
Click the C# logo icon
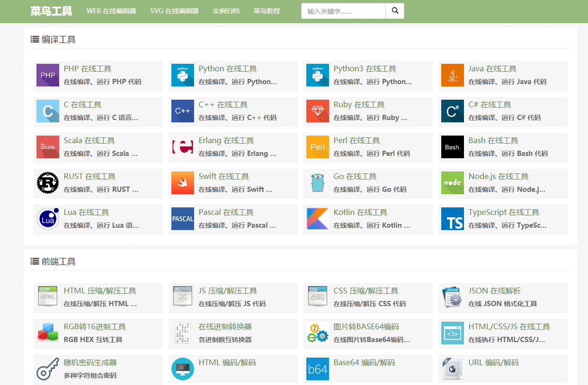(x=453, y=111)
